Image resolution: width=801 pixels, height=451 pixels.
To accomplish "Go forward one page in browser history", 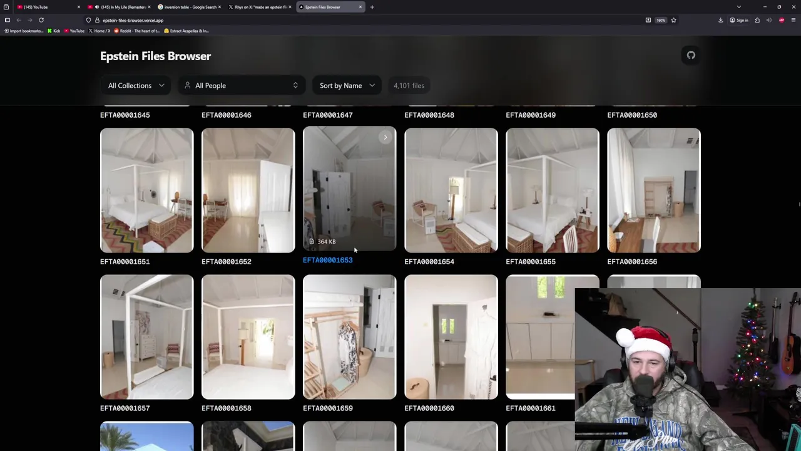I will [30, 20].
